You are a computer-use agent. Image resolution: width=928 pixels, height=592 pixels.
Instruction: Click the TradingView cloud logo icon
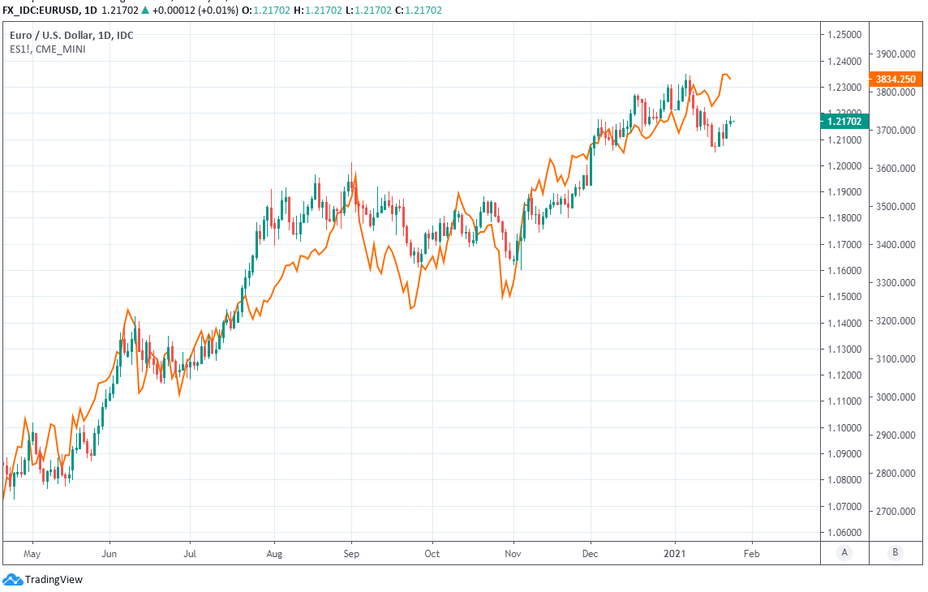(x=12, y=579)
